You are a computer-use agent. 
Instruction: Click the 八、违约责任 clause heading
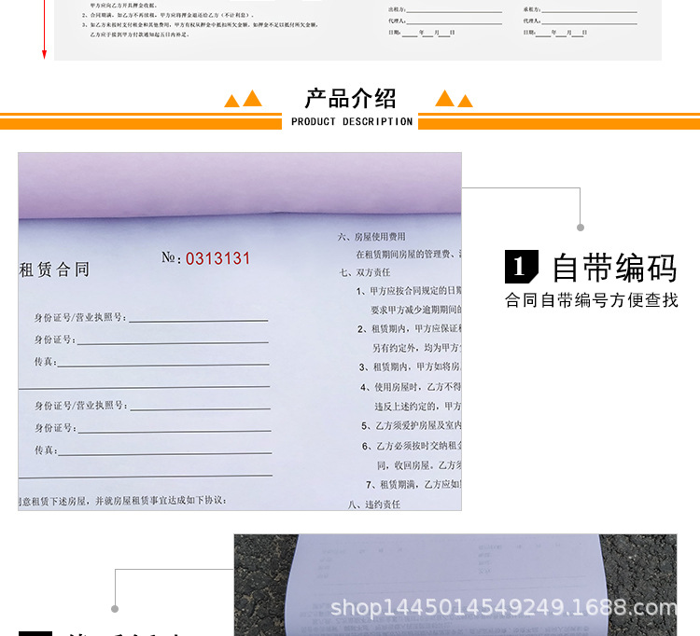tap(374, 505)
